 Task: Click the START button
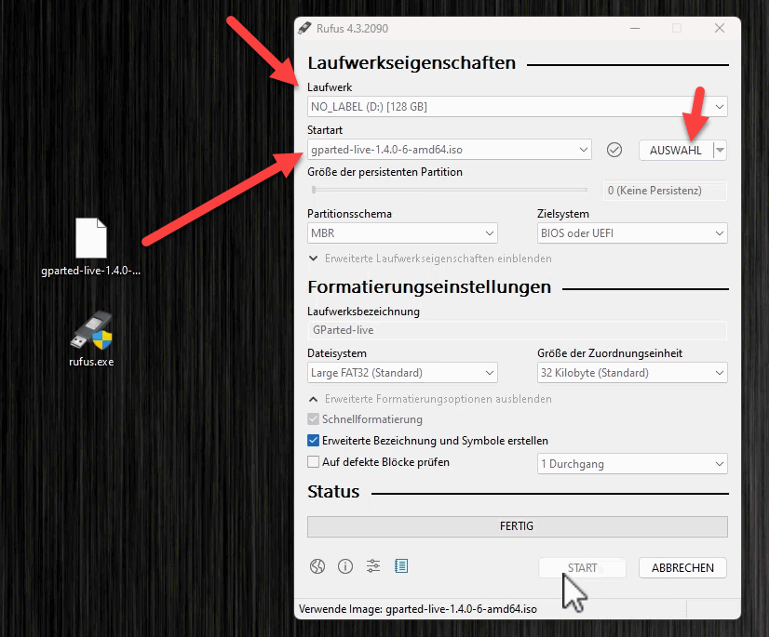pyautogui.click(x=582, y=568)
